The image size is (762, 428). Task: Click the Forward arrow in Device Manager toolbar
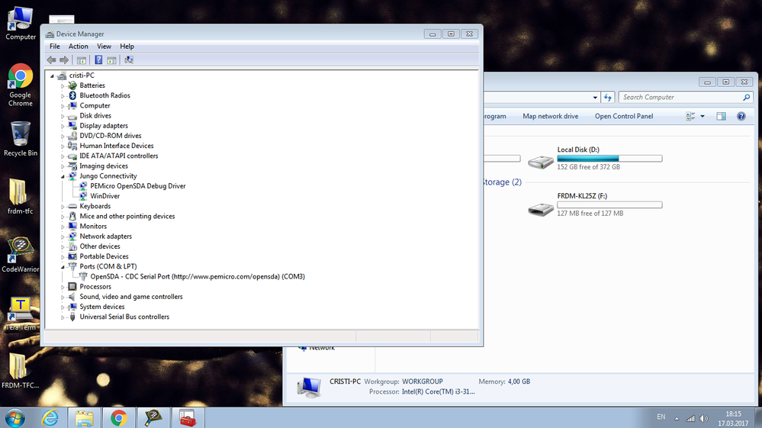click(64, 60)
